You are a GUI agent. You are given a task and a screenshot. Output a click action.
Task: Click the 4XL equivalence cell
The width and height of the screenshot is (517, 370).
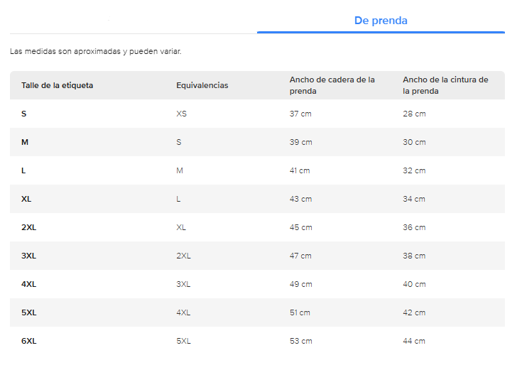click(183, 312)
